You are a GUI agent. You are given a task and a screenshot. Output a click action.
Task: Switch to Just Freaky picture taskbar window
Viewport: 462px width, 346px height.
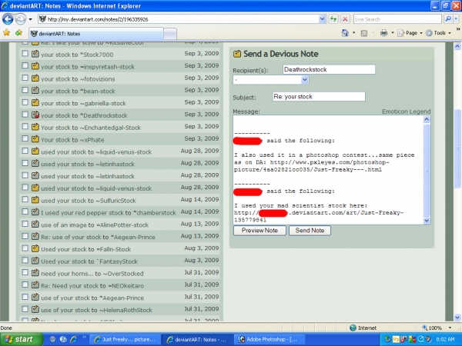pyautogui.click(x=125, y=339)
